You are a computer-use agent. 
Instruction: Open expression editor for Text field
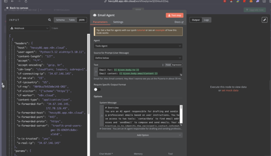pos(181,75)
